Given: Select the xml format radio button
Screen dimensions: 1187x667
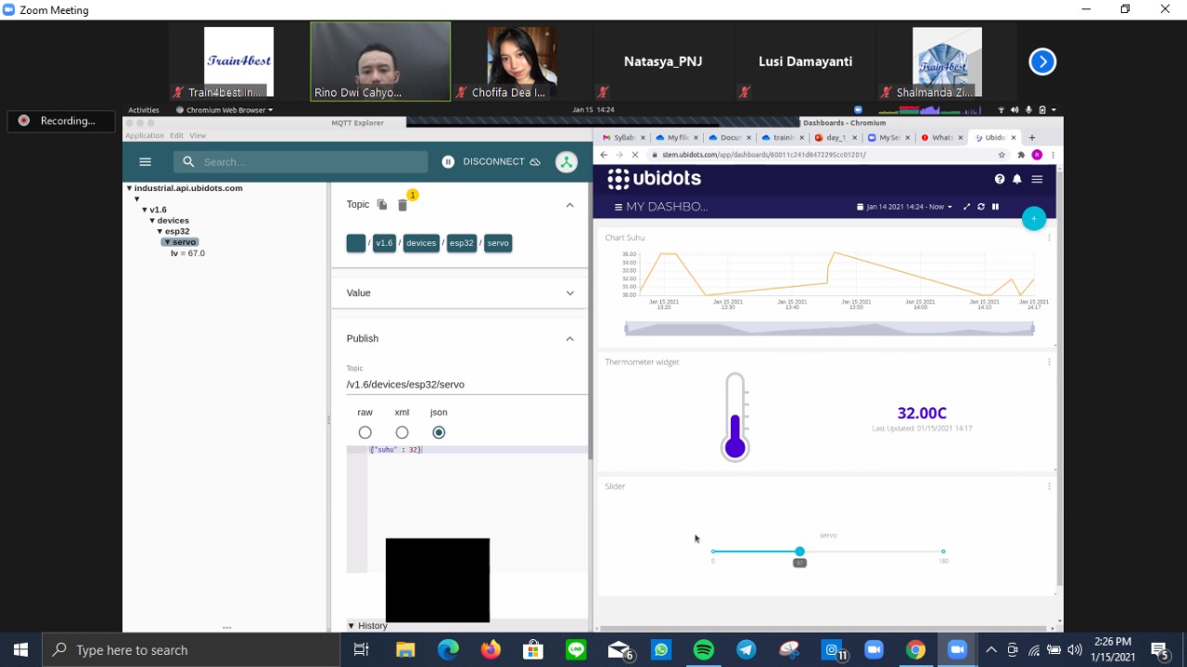Looking at the screenshot, I should tap(402, 432).
